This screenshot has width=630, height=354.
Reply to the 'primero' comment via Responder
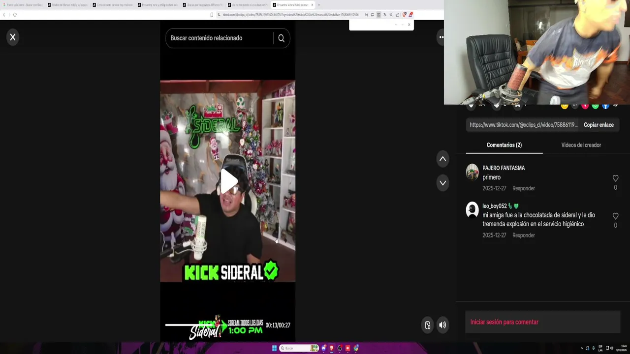click(524, 188)
